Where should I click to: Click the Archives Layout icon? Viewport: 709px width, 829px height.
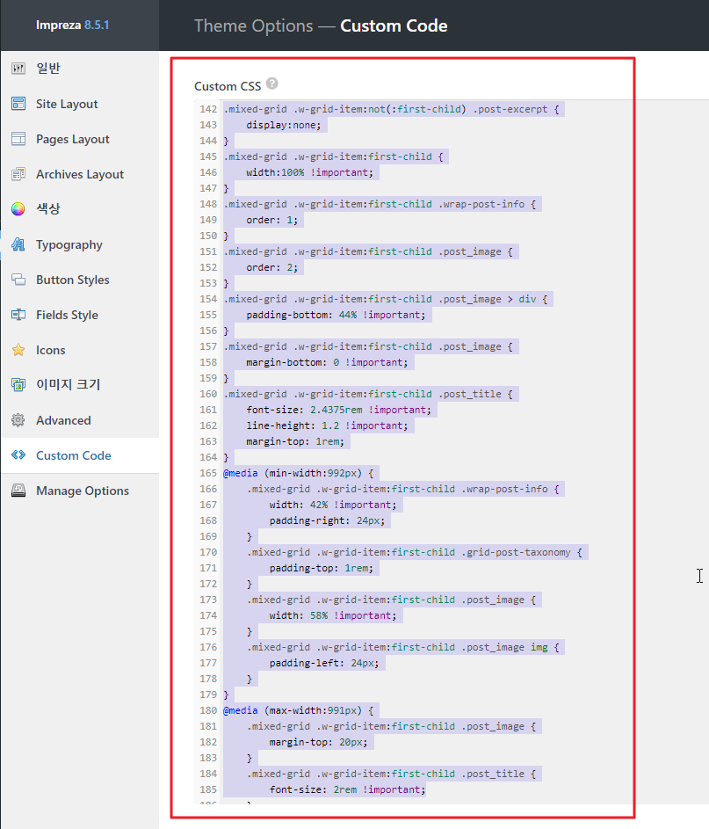click(x=18, y=174)
